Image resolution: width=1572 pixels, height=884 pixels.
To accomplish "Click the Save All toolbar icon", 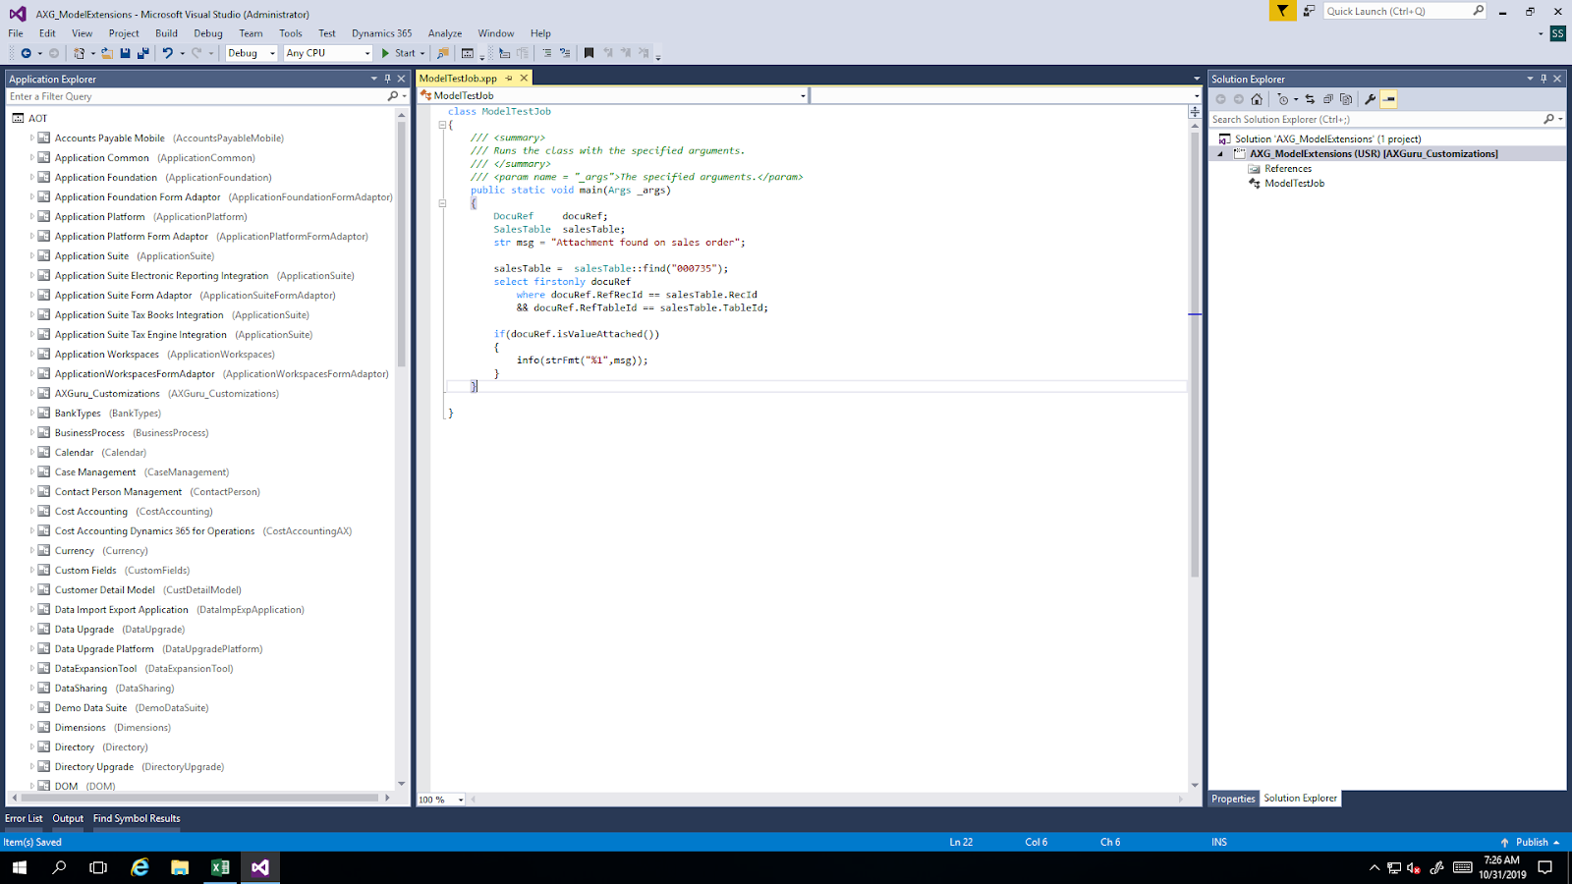I will click(143, 53).
